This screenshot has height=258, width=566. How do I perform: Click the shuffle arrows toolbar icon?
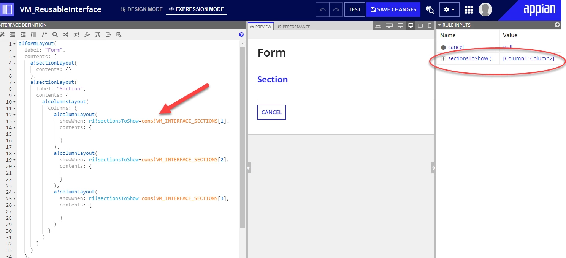[x=66, y=35]
